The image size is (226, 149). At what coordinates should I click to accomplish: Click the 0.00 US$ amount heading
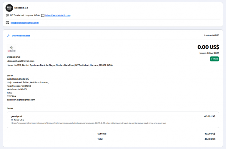[x=208, y=47]
